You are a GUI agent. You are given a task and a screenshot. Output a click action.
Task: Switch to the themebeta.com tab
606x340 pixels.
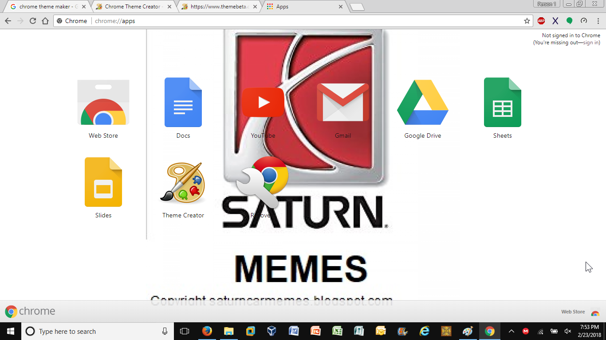point(220,7)
